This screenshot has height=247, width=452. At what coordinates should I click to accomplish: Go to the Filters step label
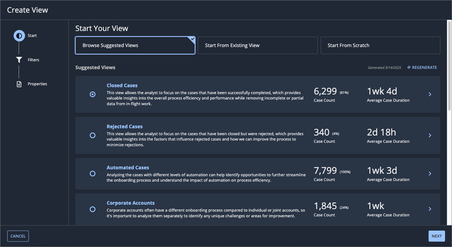click(33, 60)
